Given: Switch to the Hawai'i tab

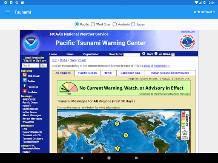Looking at the screenshot, I should pyautogui.click(x=109, y=73).
